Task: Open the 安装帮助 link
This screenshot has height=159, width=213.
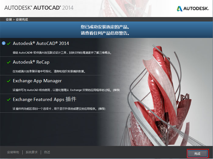Action: coord(13,152)
